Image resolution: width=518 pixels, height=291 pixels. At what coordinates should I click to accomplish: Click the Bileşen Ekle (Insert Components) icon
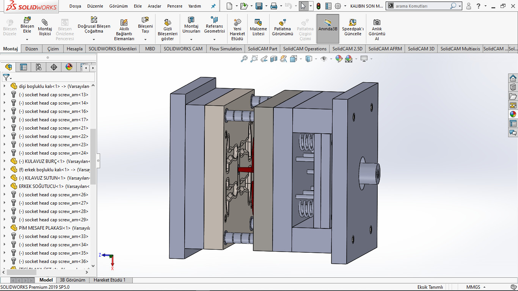[27, 20]
